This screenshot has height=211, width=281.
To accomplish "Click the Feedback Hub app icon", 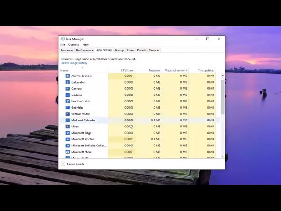I will point(68,101).
